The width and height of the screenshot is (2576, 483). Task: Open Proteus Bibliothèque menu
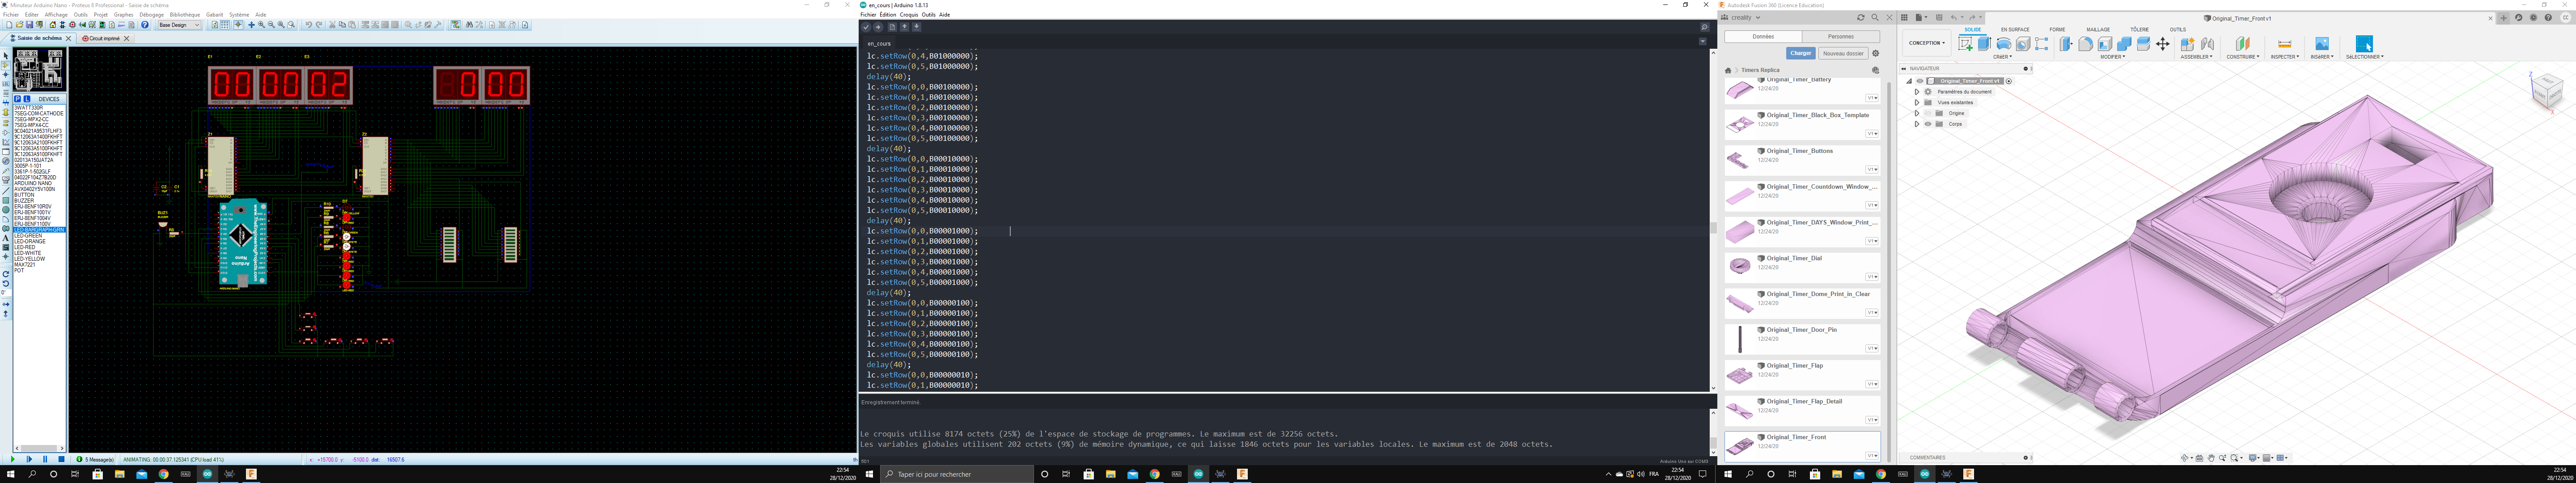tap(185, 15)
